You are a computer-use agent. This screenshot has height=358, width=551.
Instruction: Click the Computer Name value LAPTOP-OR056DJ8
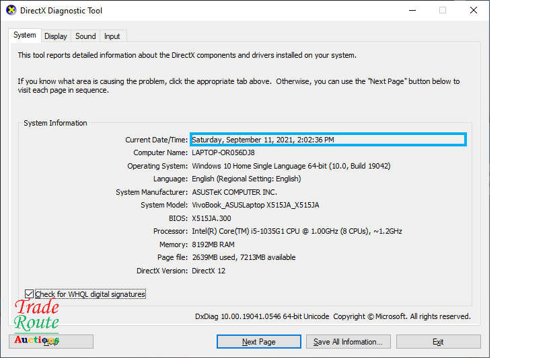click(223, 152)
